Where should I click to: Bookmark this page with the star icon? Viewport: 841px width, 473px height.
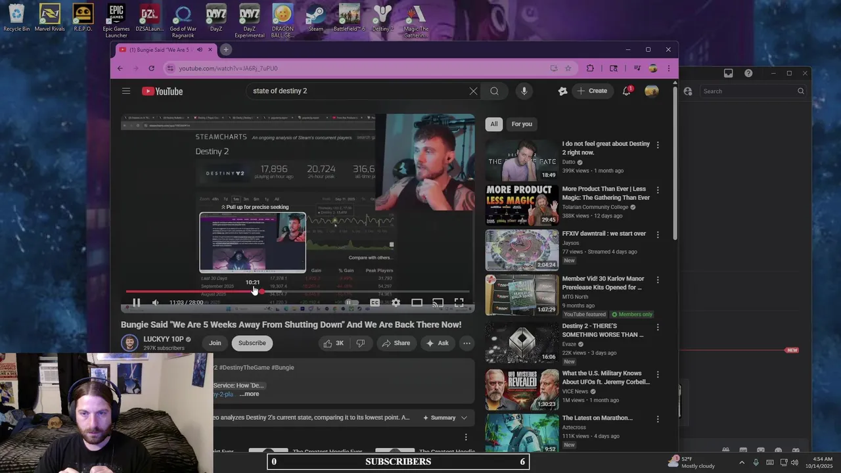pyautogui.click(x=568, y=68)
